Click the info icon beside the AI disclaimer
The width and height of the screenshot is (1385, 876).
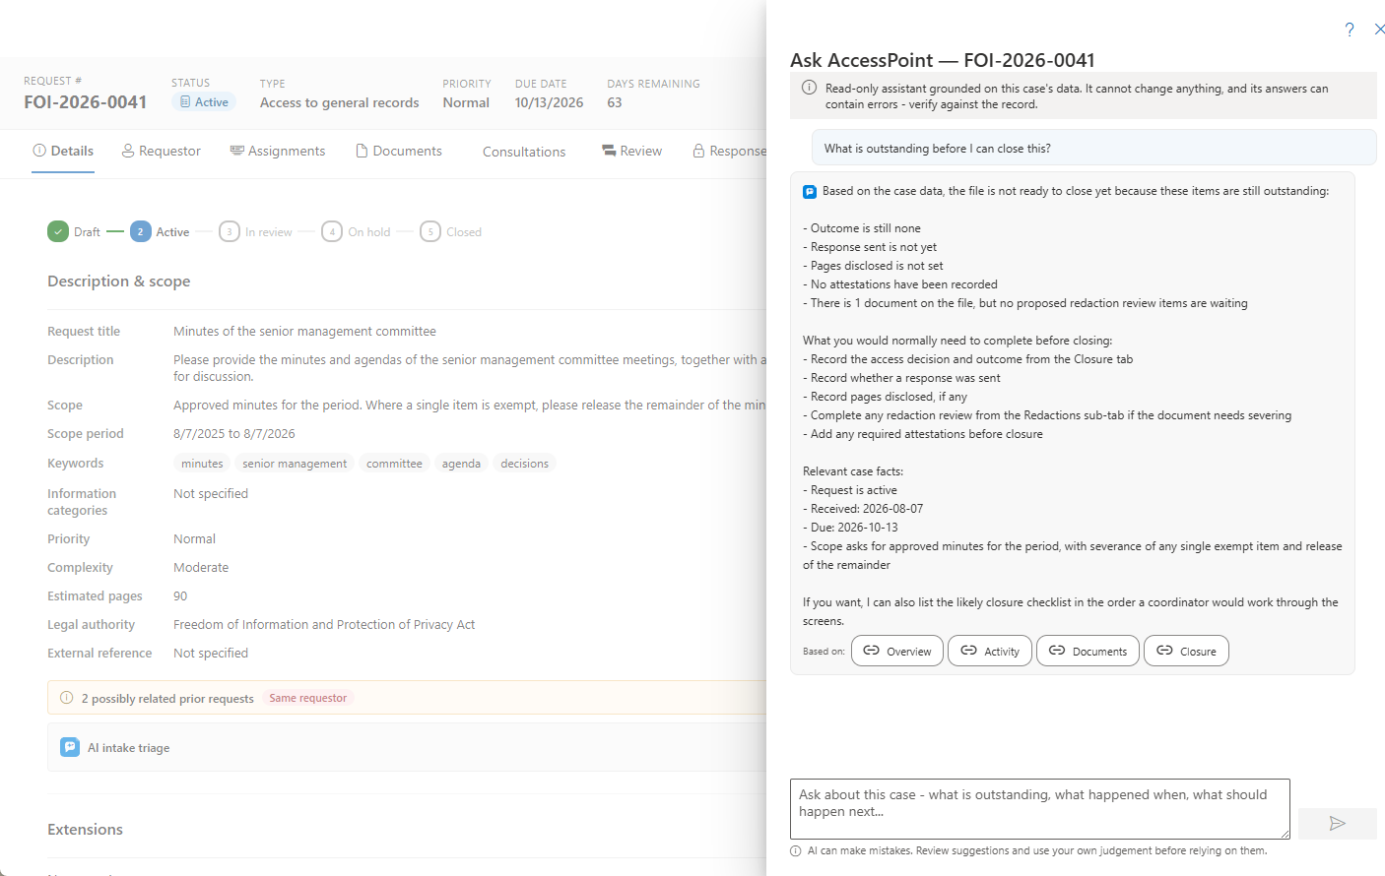[x=796, y=851]
